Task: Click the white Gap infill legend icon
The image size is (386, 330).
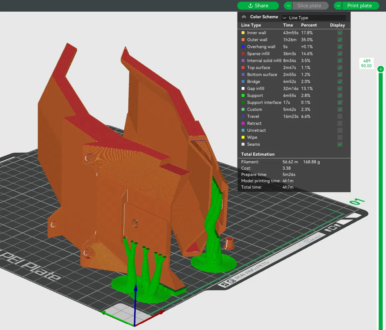Action: click(243, 89)
